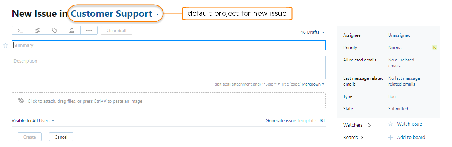The width and height of the screenshot is (452, 147).
Task: Expand the Boards section
Action: (362, 138)
